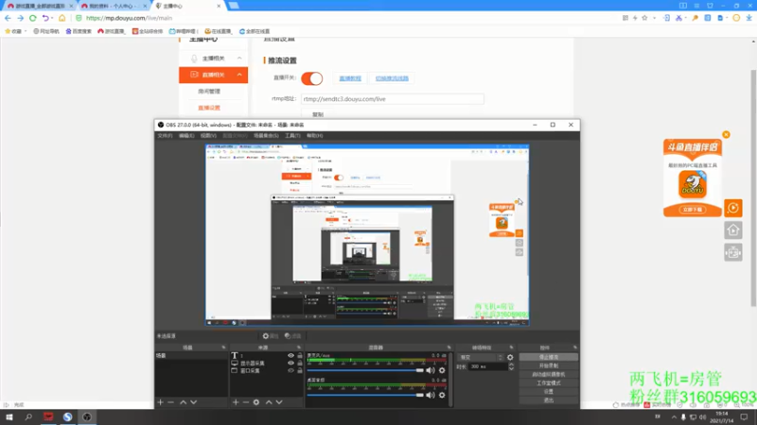The height and width of the screenshot is (425, 757).
Task: Open the first item in the OBS menu bar
Action: (x=165, y=136)
